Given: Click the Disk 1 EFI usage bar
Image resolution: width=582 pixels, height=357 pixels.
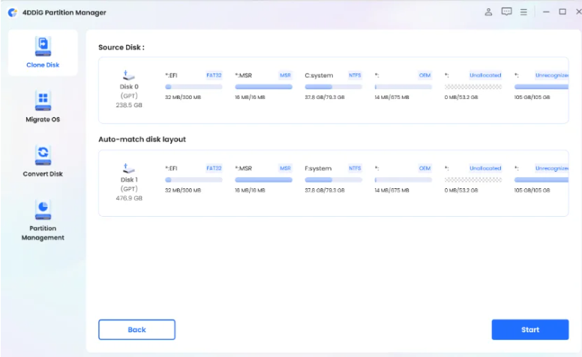Looking at the screenshot, I should [x=193, y=180].
